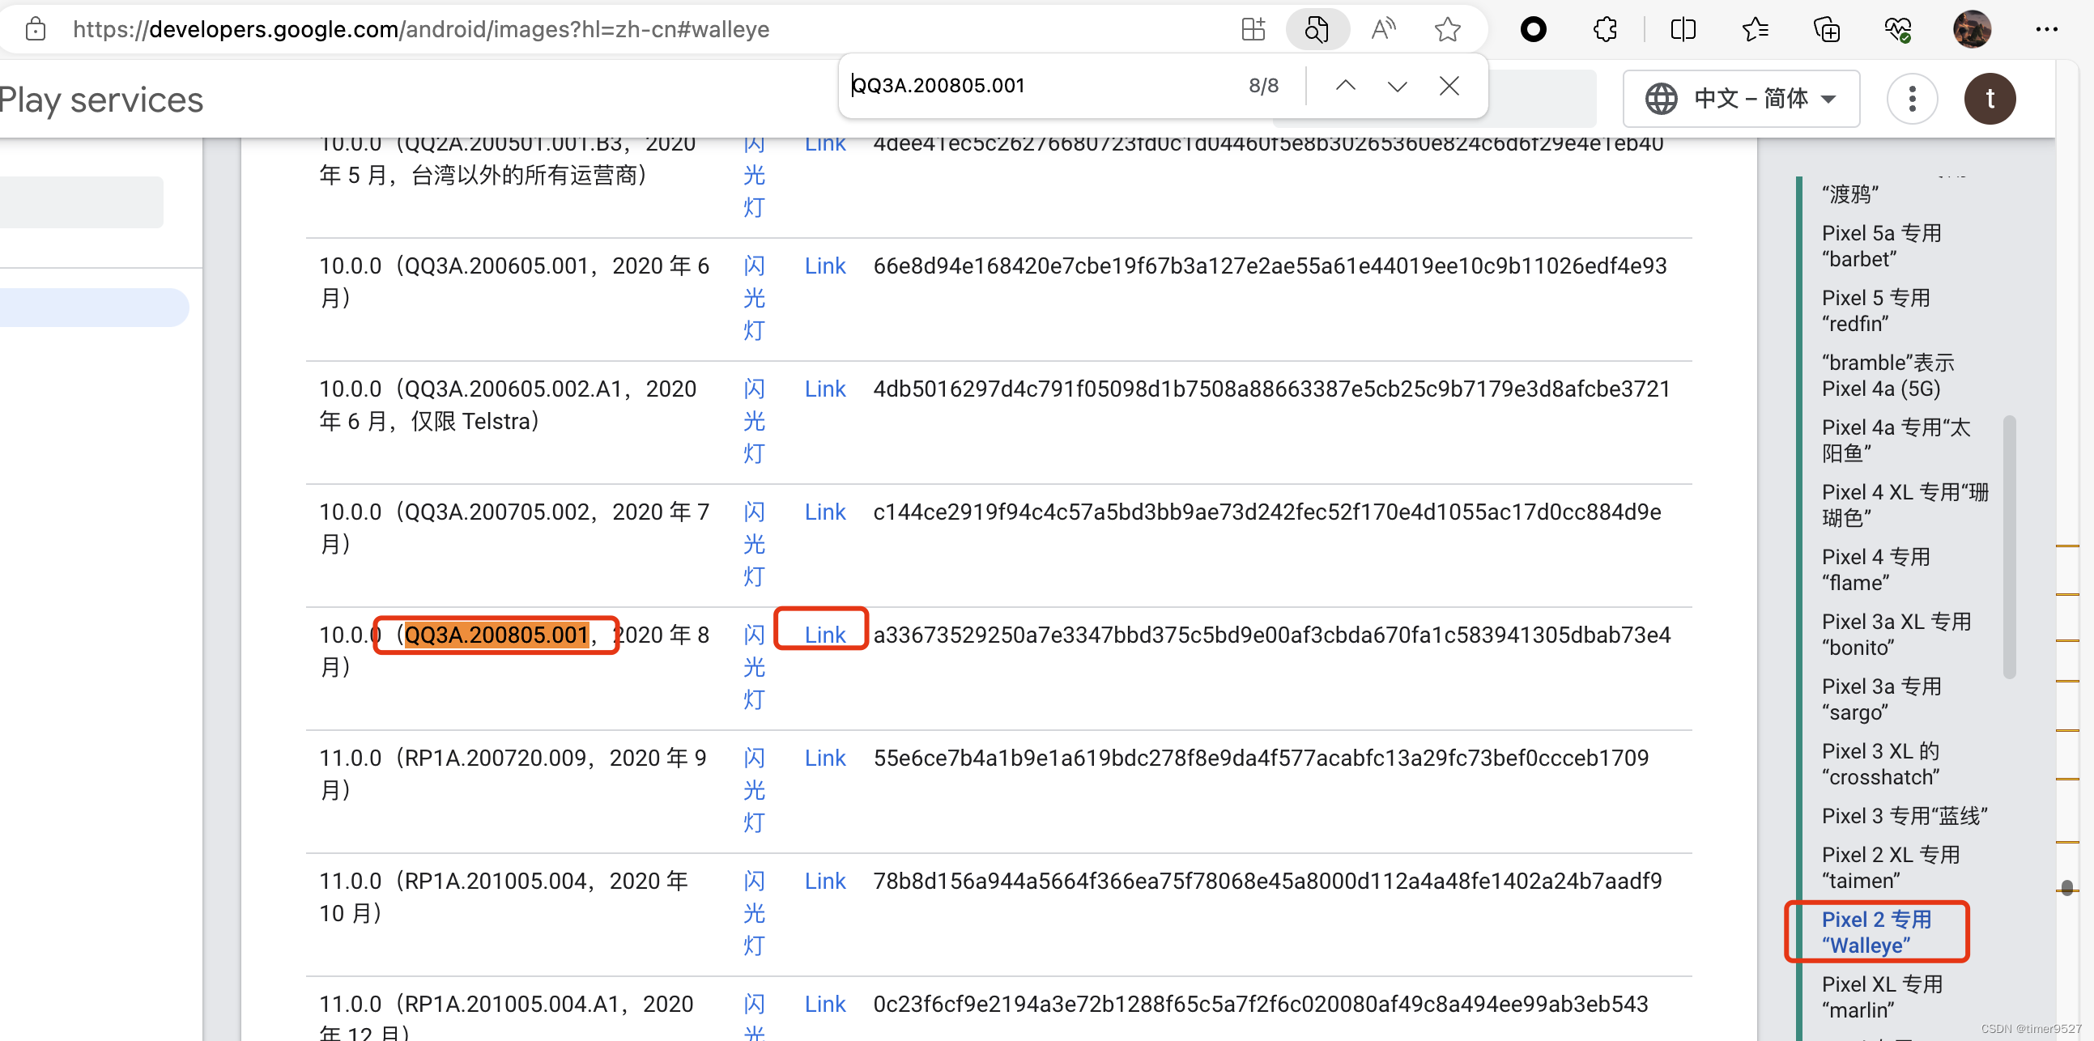Click the black circle extension icon
2094x1041 pixels.
[x=1533, y=30]
